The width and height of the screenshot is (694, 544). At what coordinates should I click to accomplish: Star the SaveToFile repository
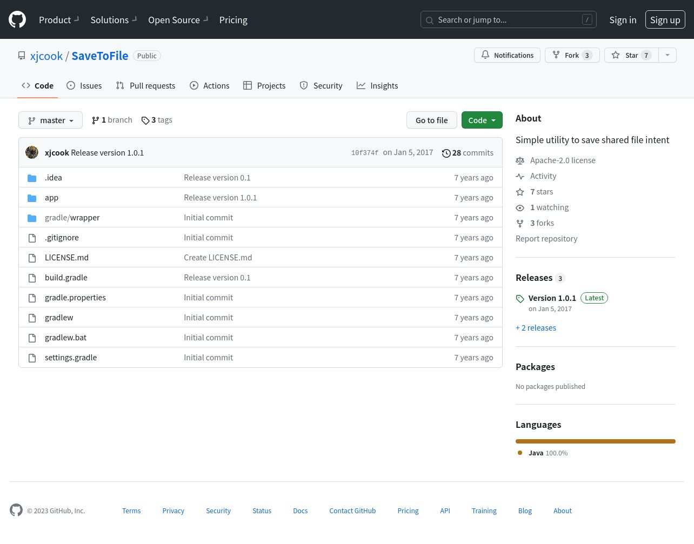click(631, 55)
